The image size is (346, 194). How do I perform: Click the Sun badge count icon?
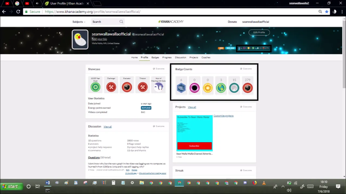point(208,88)
